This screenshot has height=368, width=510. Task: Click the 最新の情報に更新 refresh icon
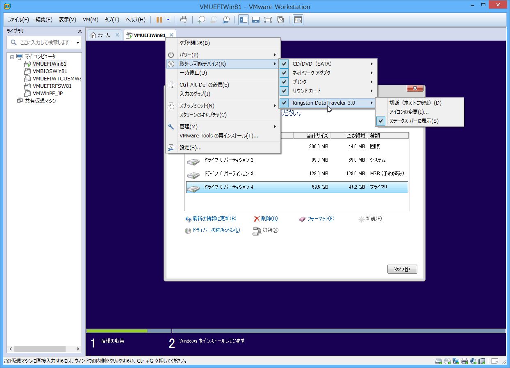pyautogui.click(x=188, y=219)
